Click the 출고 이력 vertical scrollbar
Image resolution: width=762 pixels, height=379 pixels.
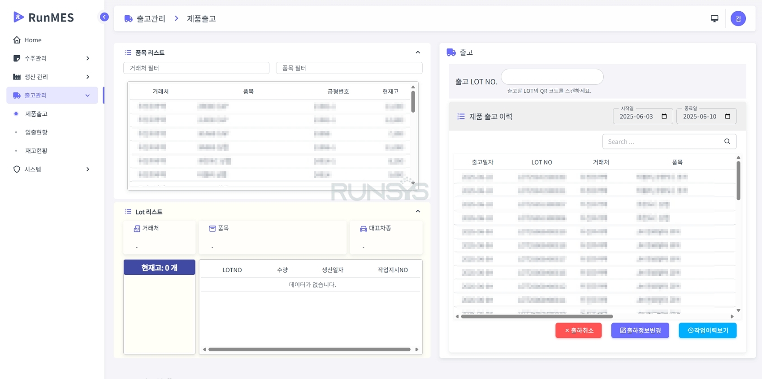click(738, 181)
